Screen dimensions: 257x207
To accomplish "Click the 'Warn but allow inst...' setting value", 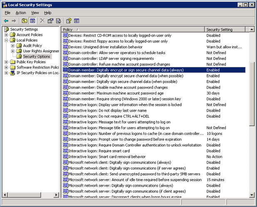I will [x=224, y=47].
